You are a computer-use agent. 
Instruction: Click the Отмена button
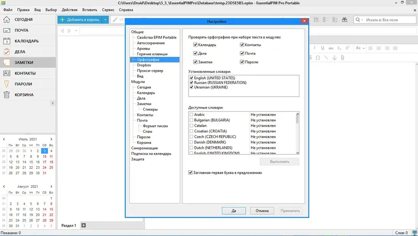262,211
